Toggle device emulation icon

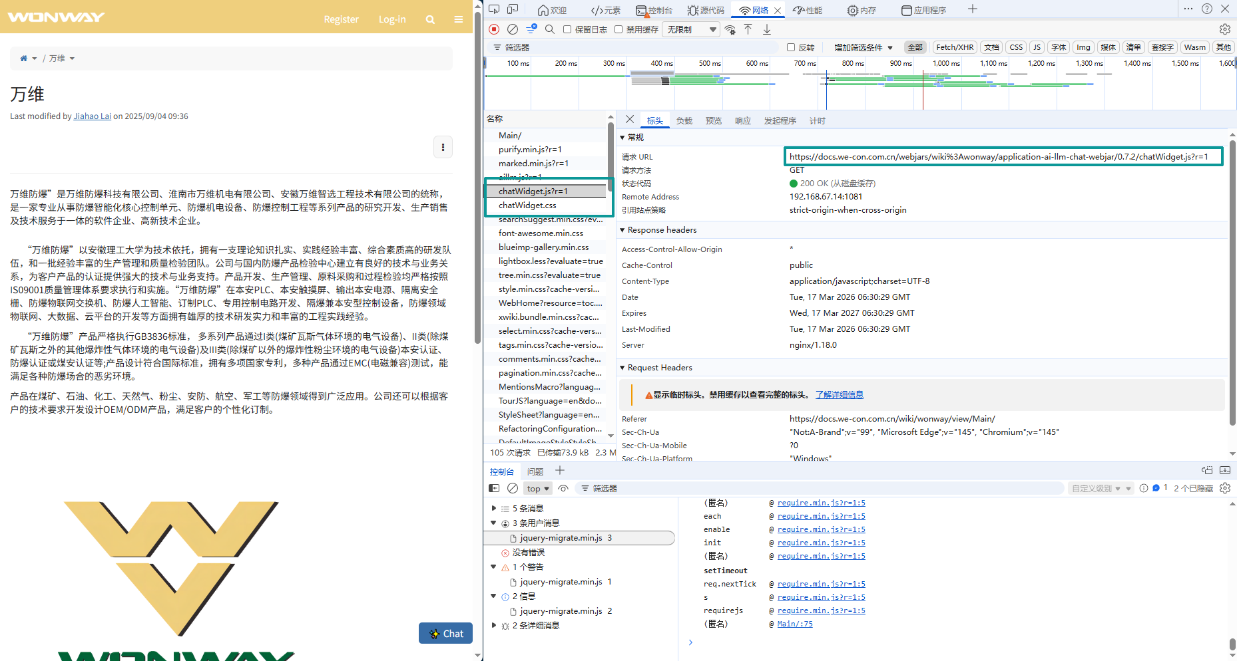(x=513, y=9)
